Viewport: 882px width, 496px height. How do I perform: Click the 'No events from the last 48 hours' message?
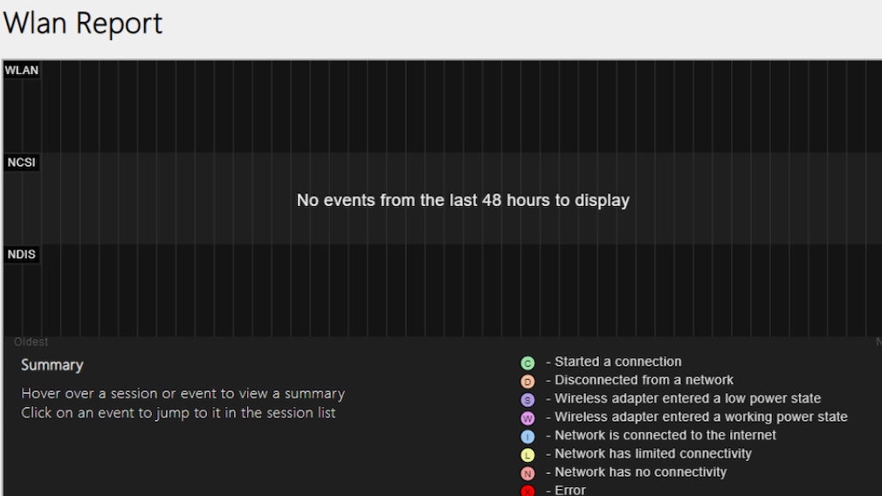tap(463, 200)
